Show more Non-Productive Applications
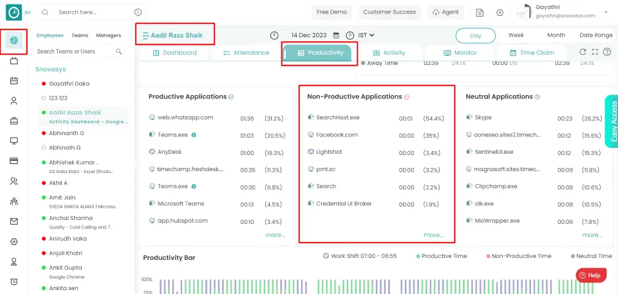The image size is (618, 294). (x=433, y=235)
